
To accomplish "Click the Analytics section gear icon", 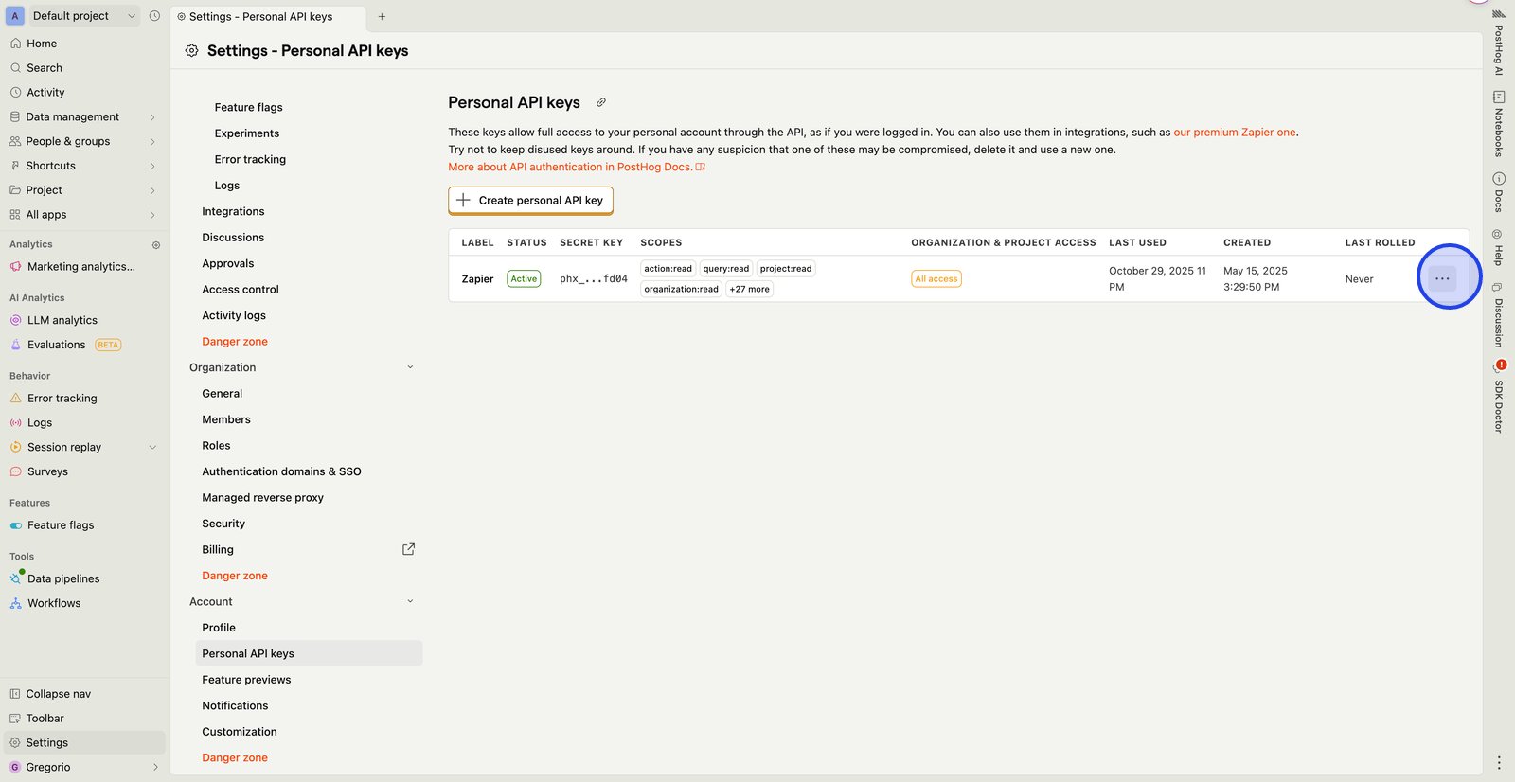I will click(156, 245).
